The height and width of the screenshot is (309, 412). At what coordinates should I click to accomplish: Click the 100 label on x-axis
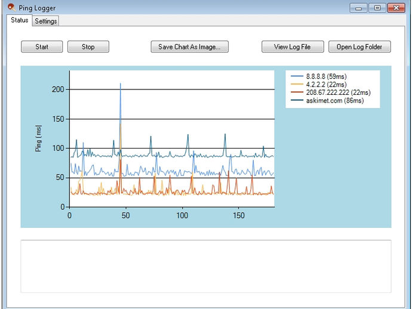[182, 215]
